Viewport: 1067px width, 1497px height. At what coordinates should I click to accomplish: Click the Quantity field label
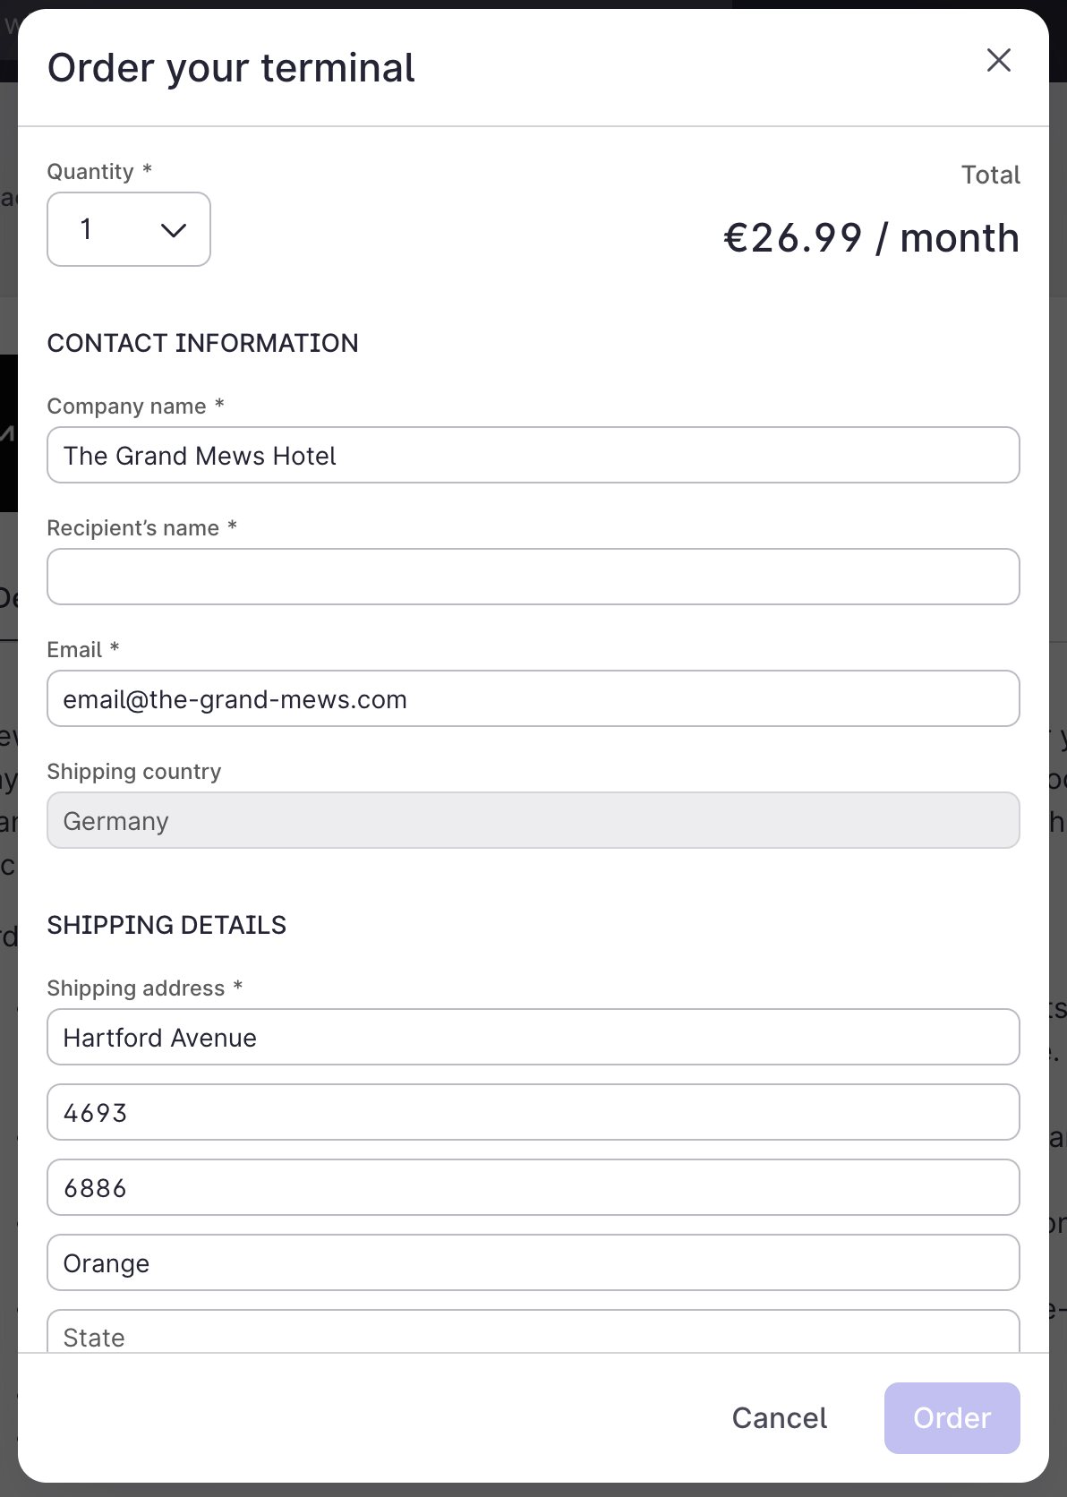click(x=90, y=172)
